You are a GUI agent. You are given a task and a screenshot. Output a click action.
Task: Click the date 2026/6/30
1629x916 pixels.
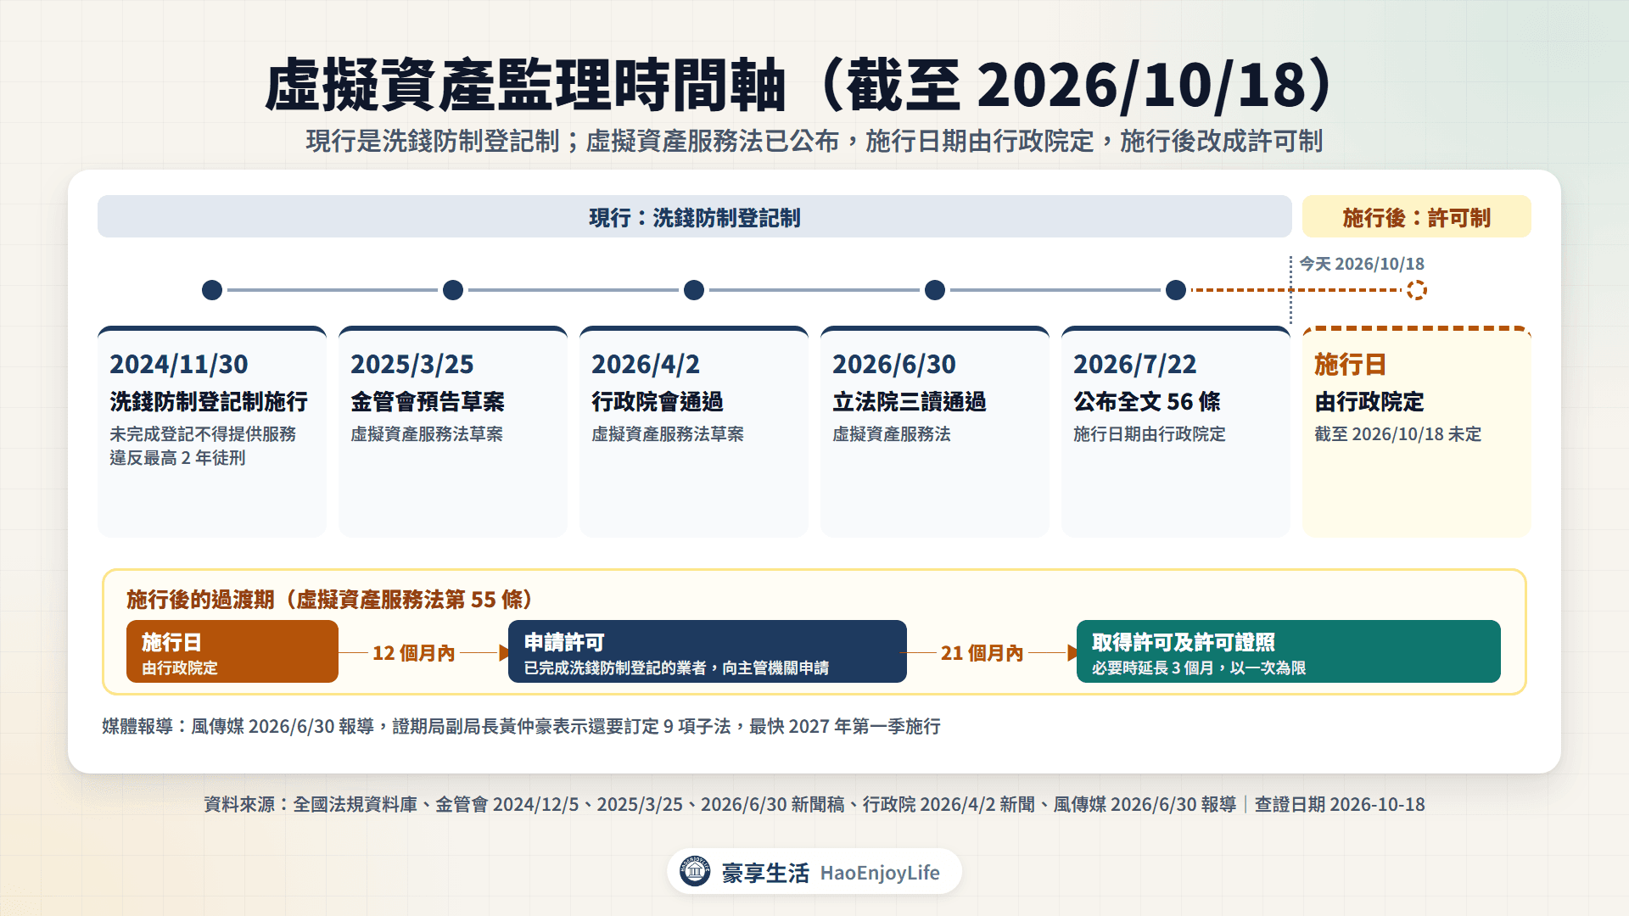pyautogui.click(x=894, y=365)
